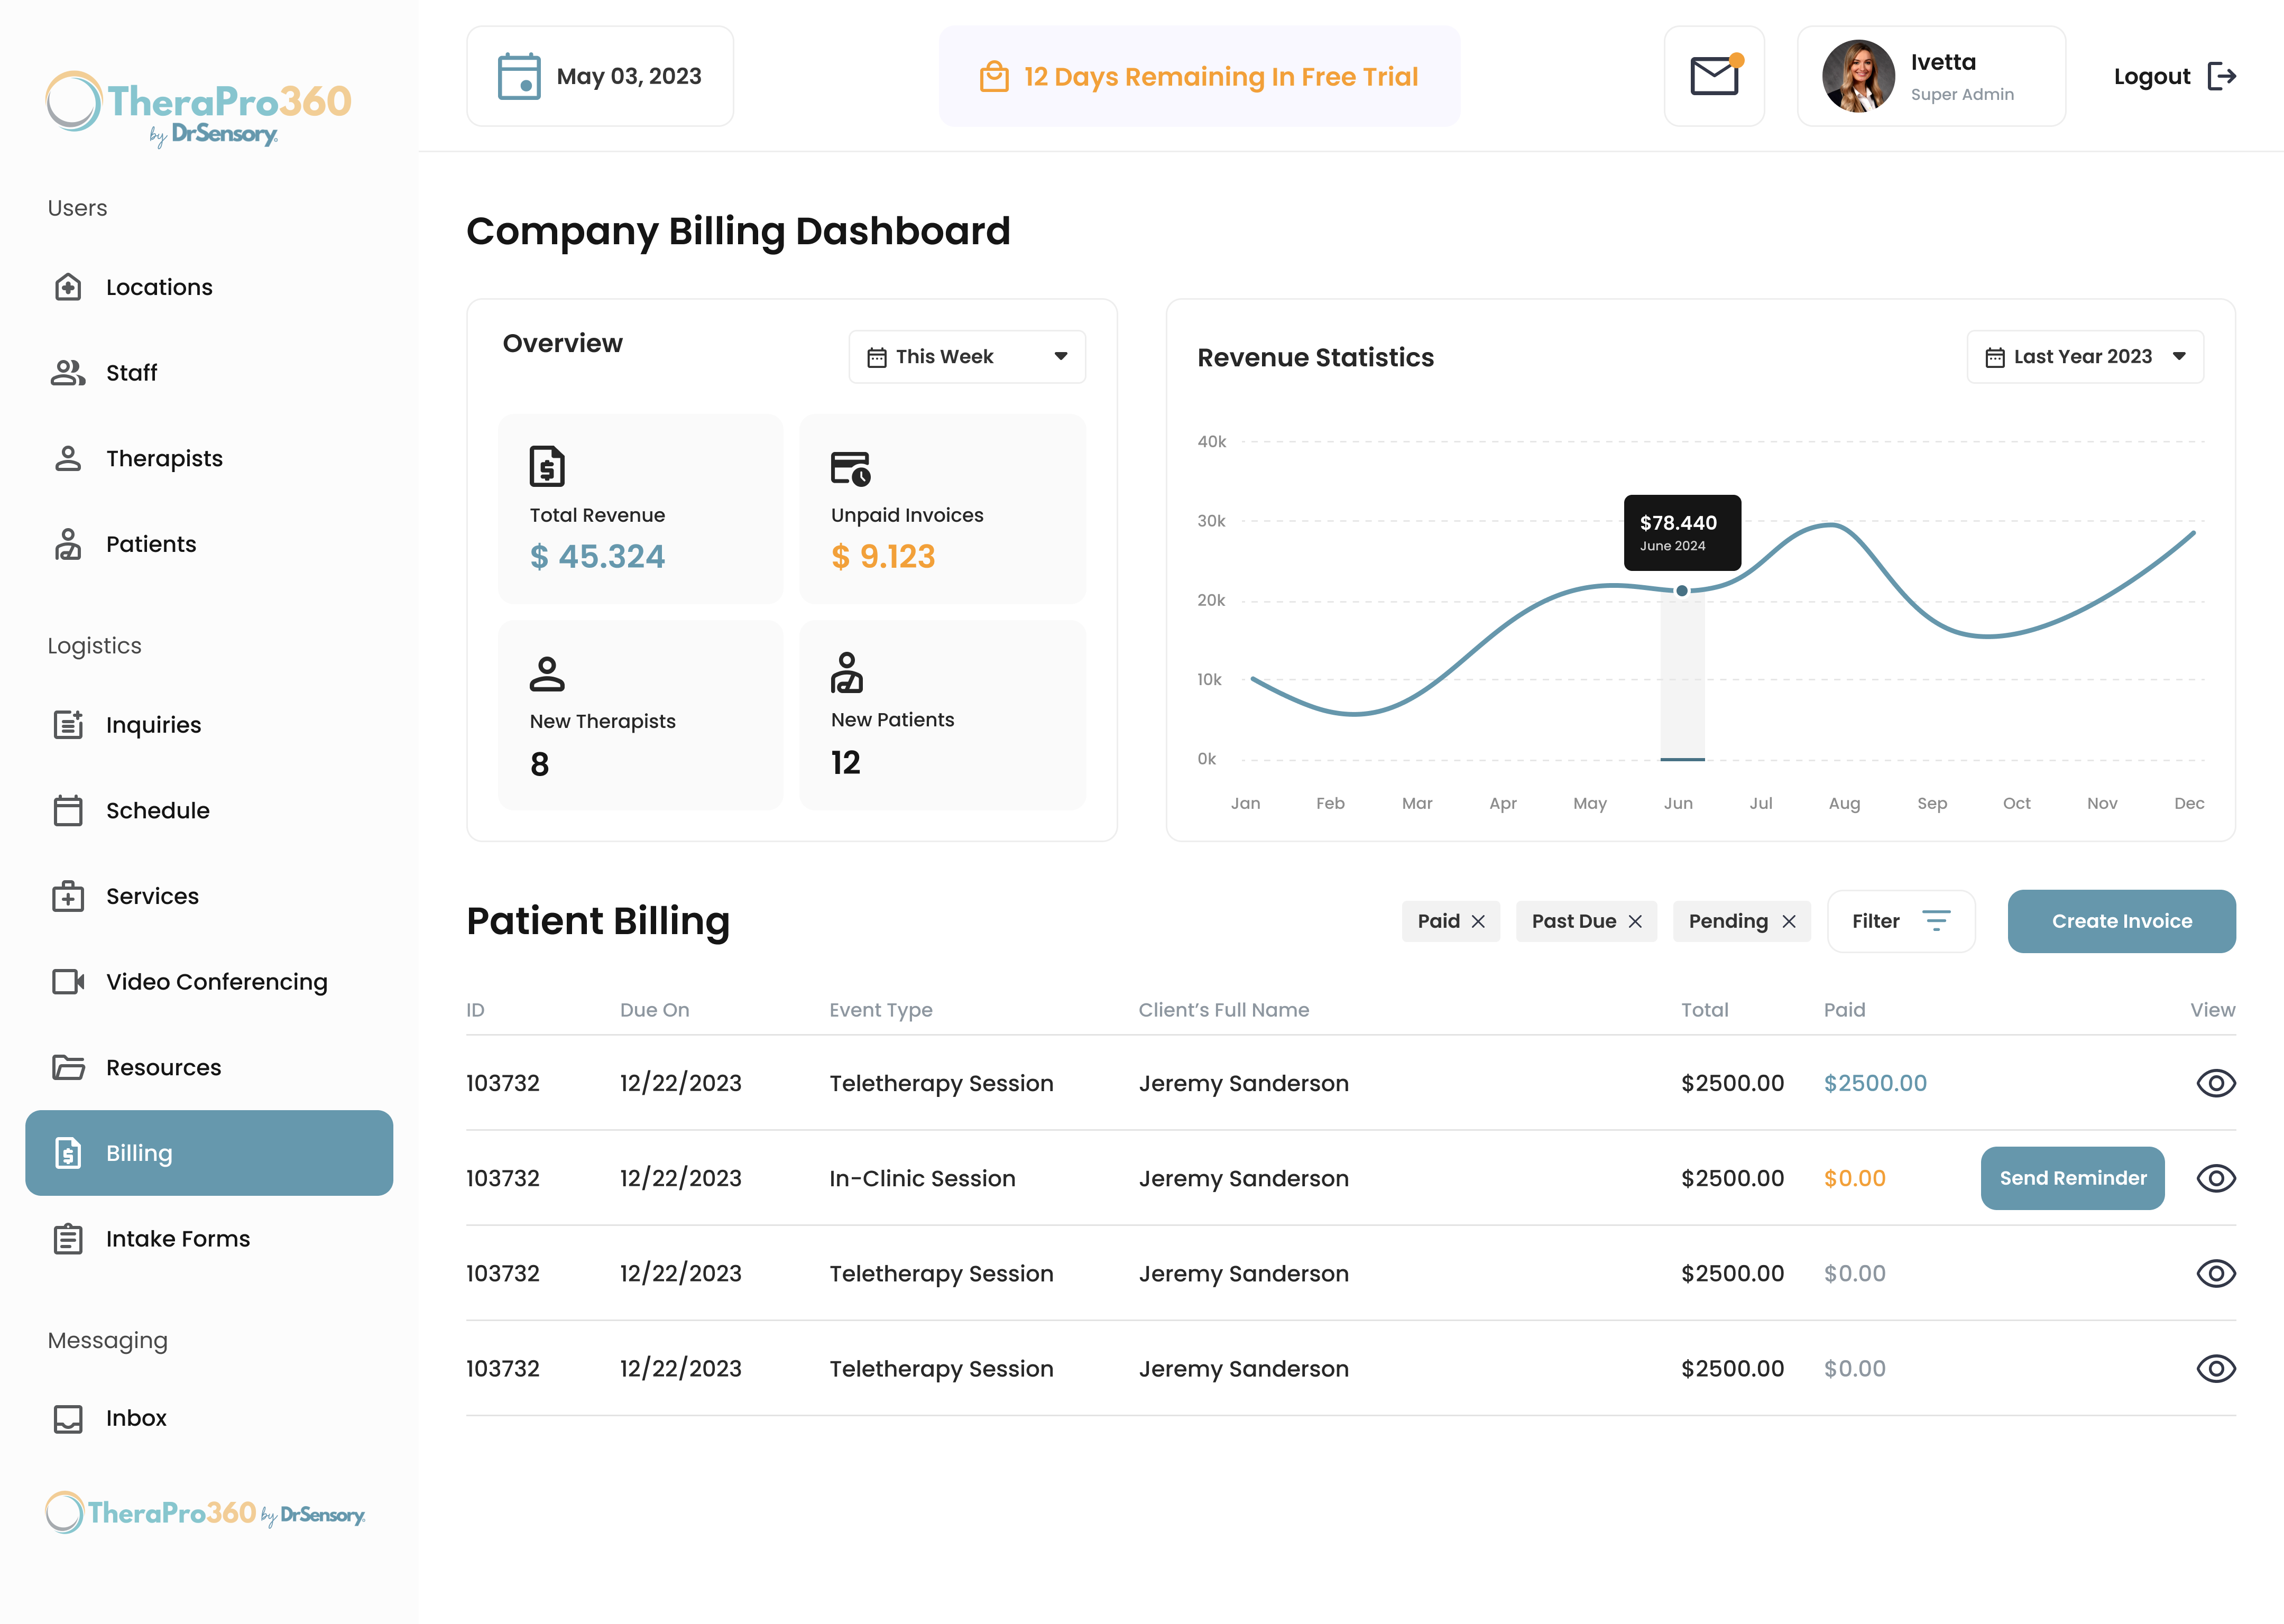Click the 12 Days Remaining trial banner
This screenshot has height=1624, width=2284.
coord(1199,76)
